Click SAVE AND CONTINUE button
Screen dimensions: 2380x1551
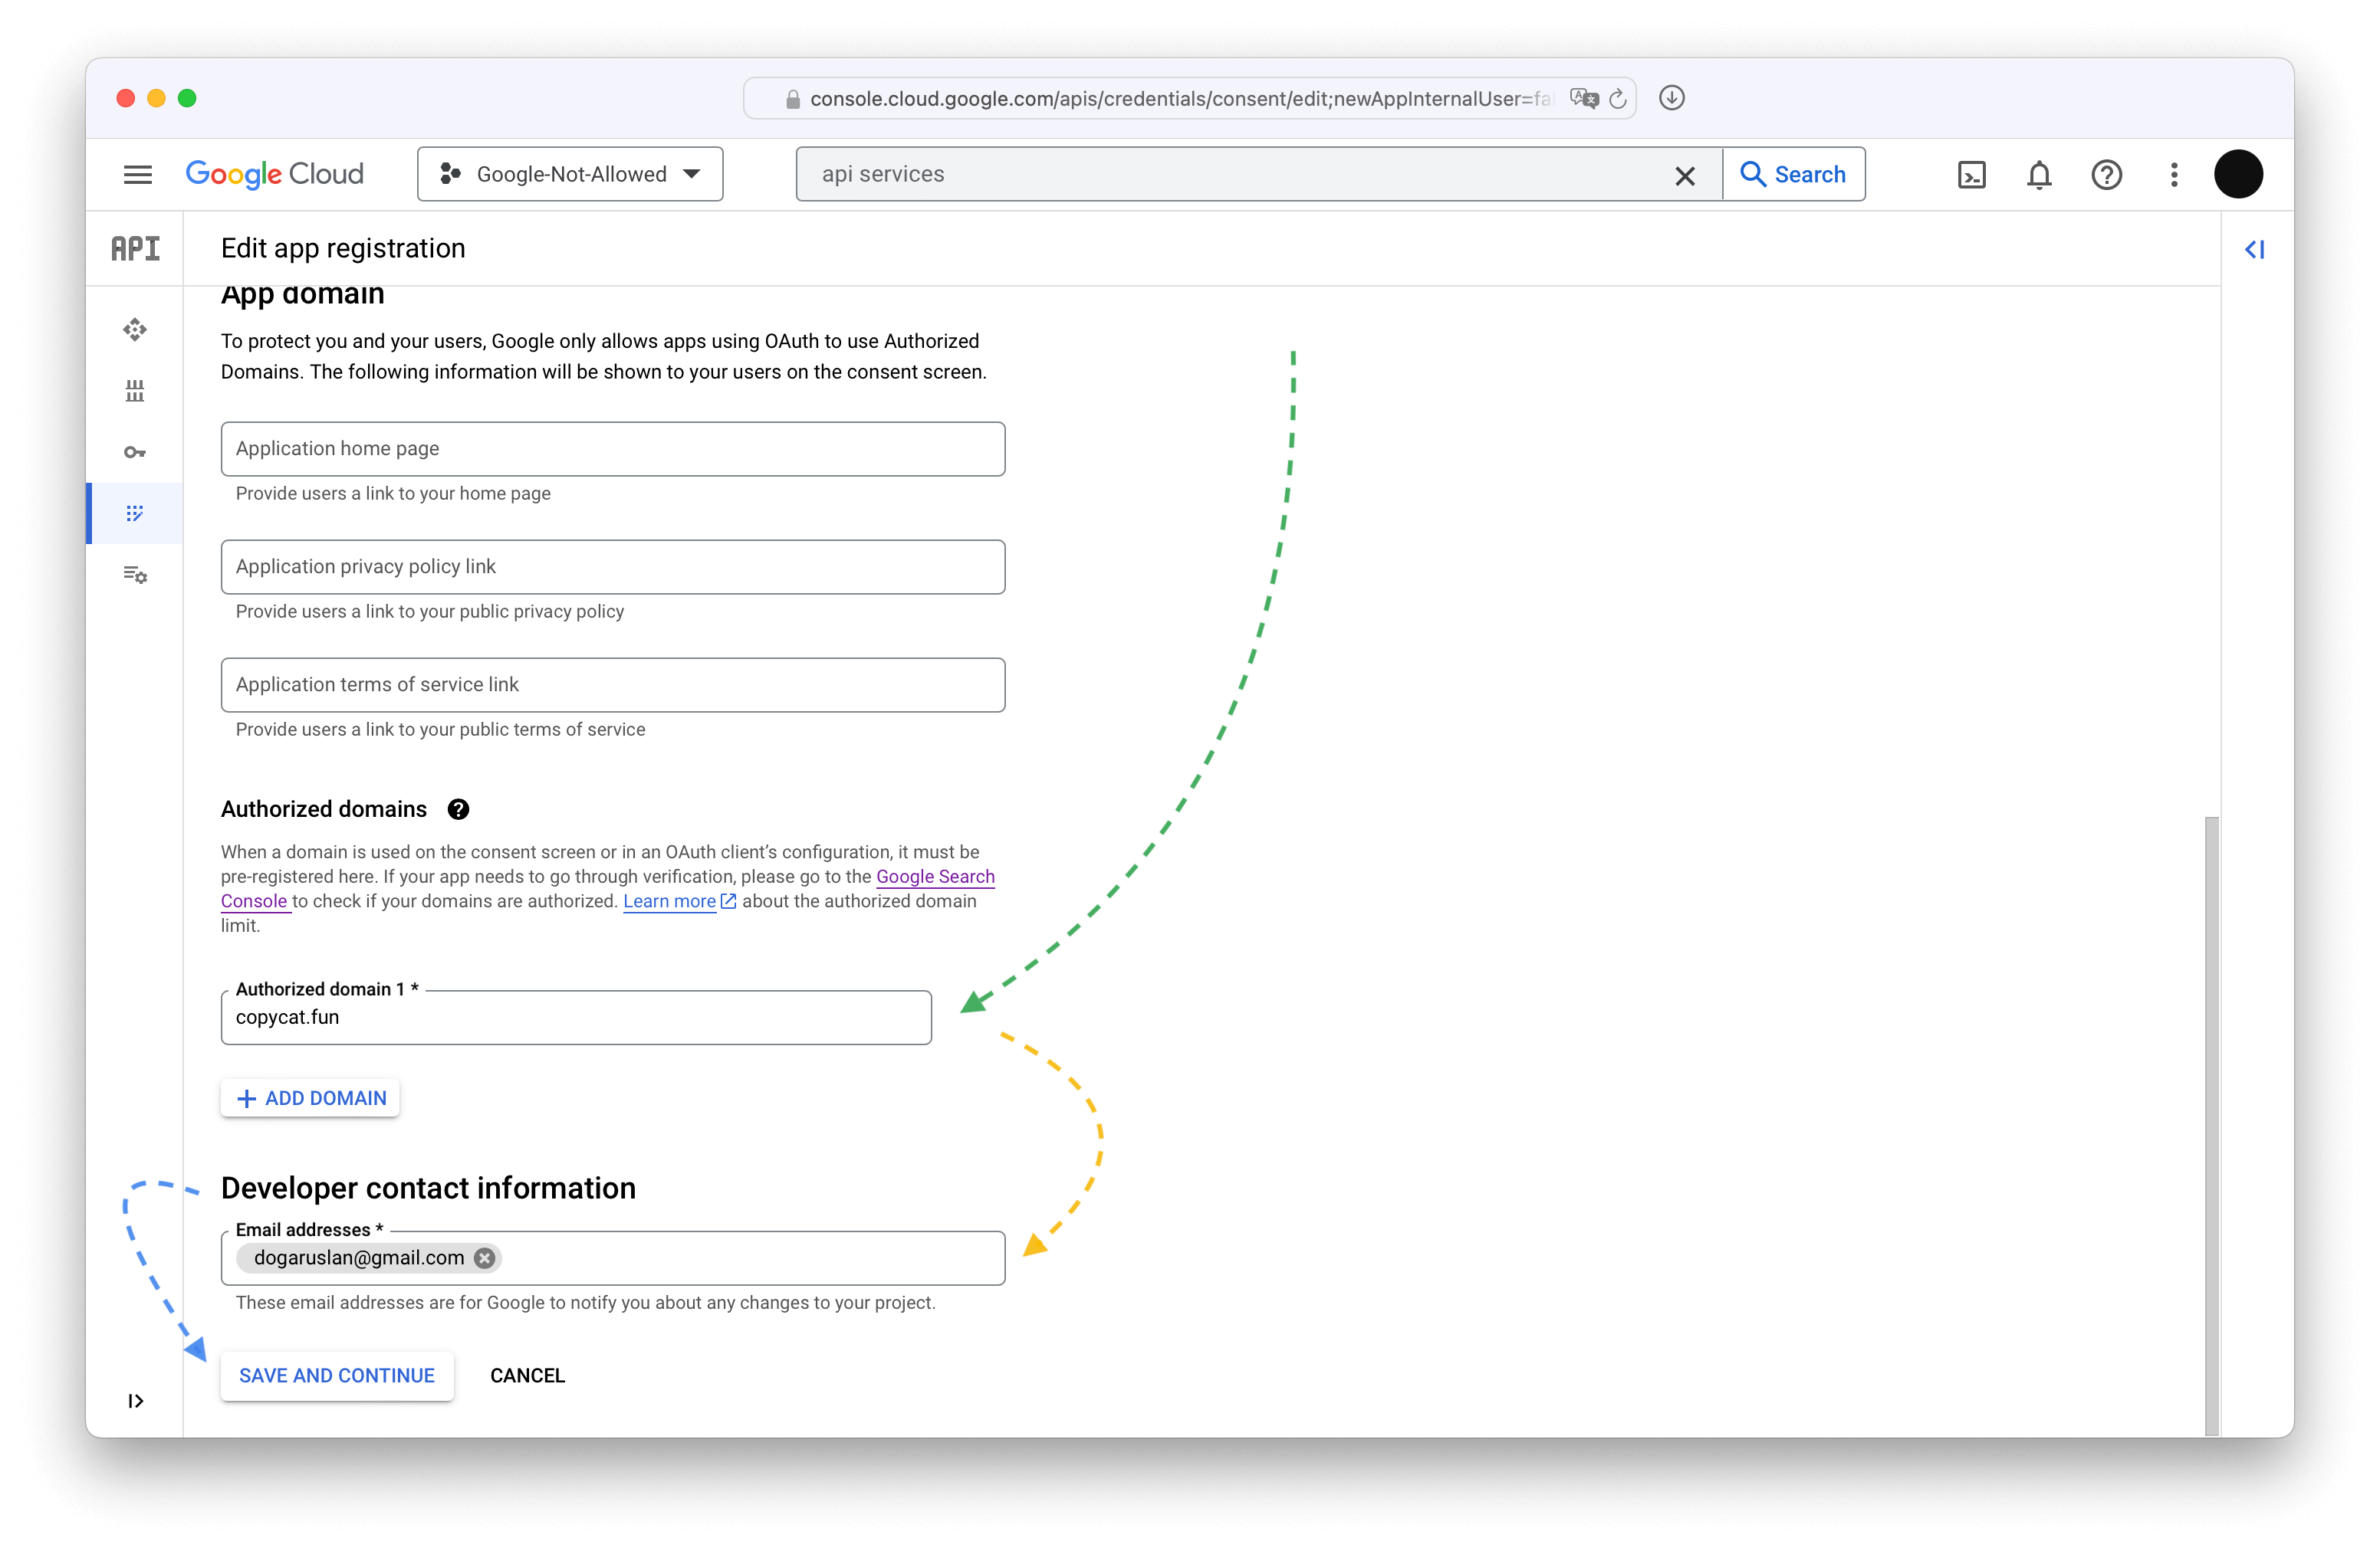tap(336, 1375)
